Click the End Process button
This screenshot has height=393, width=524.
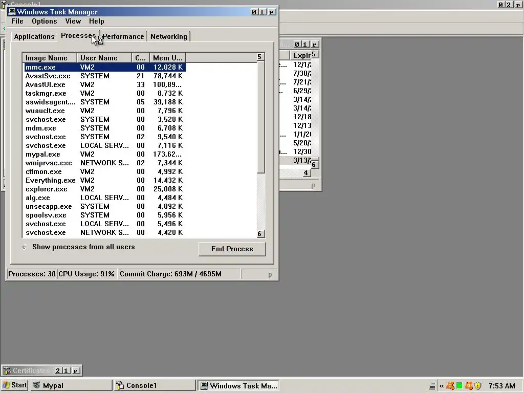[232, 249]
